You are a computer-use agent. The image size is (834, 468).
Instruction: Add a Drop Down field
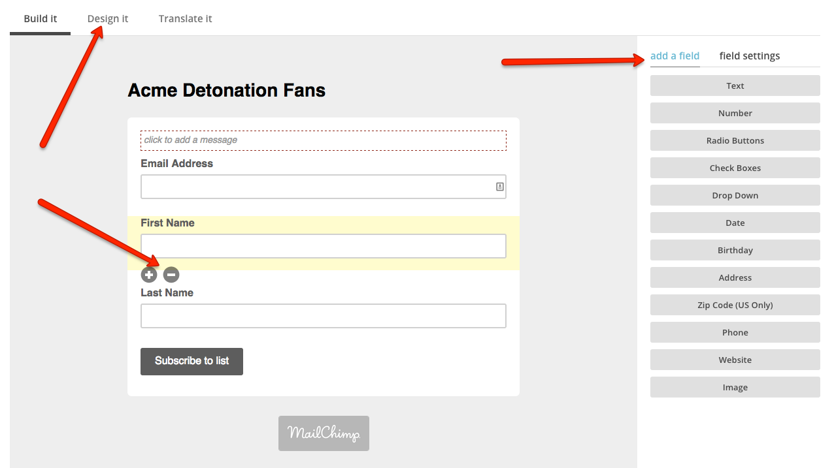(735, 195)
